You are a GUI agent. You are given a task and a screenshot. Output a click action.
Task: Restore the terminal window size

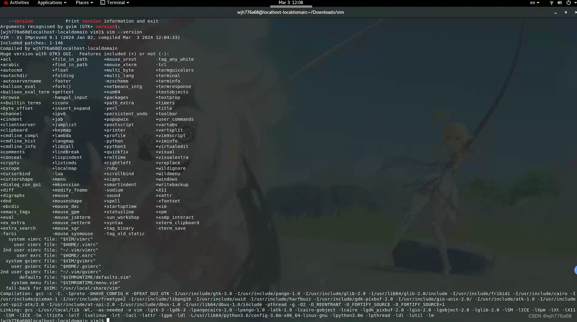pos(566,12)
